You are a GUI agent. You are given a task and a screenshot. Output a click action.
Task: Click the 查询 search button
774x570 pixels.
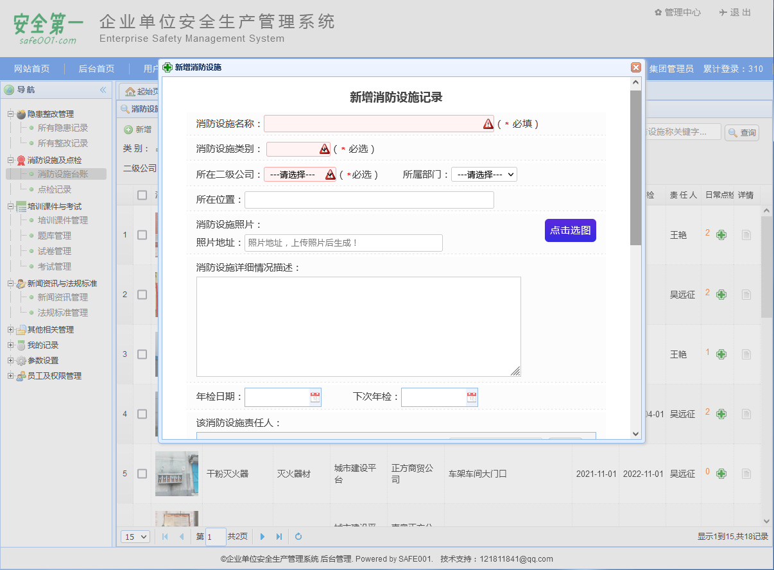(x=742, y=133)
